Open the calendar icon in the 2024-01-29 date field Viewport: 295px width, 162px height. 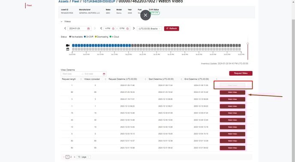[88, 28]
